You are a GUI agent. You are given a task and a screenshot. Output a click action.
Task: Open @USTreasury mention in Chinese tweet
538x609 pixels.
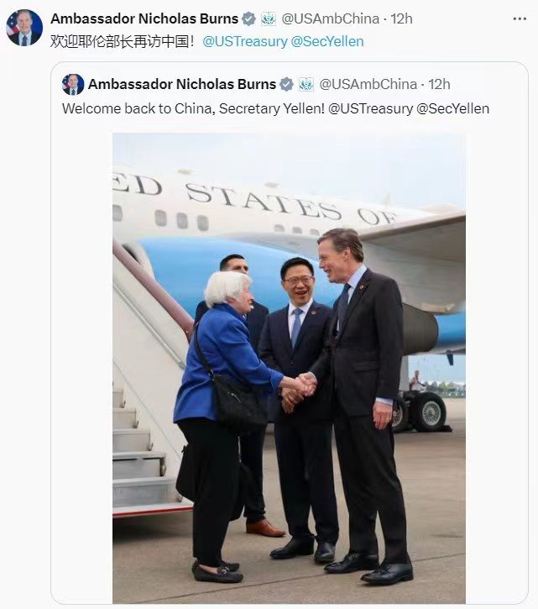coord(245,41)
